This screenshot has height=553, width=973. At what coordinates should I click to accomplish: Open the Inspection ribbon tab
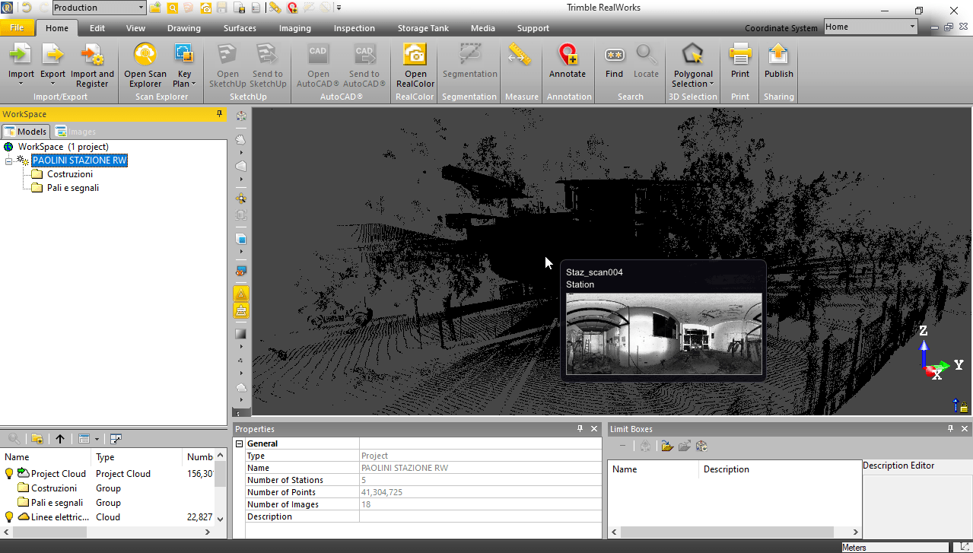[354, 28]
